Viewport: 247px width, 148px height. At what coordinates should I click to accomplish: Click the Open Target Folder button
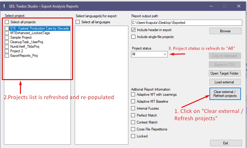click(225, 73)
